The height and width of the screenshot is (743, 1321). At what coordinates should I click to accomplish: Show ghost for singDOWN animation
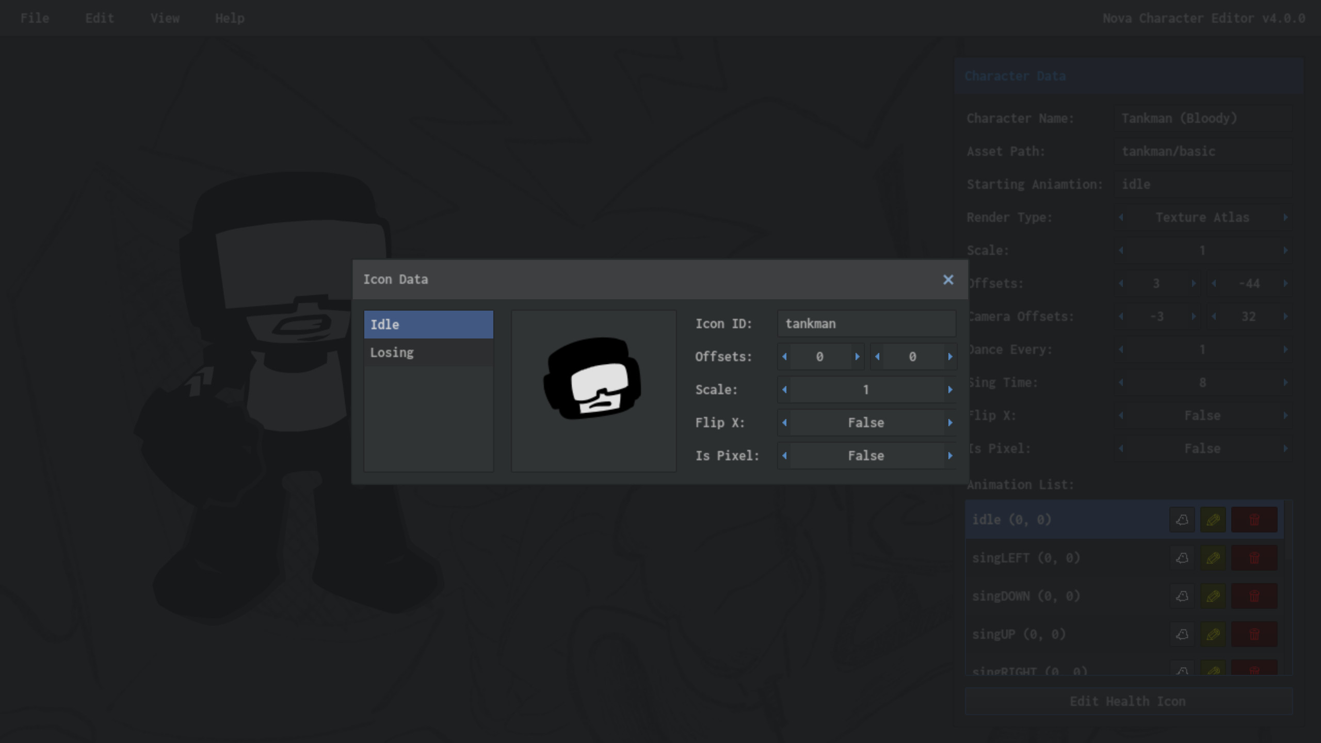pos(1182,596)
